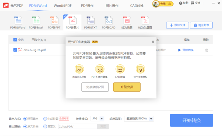Open the 输出品质 超清品质(400%) dropdown
This screenshot has width=222, height=136.
pos(139,119)
